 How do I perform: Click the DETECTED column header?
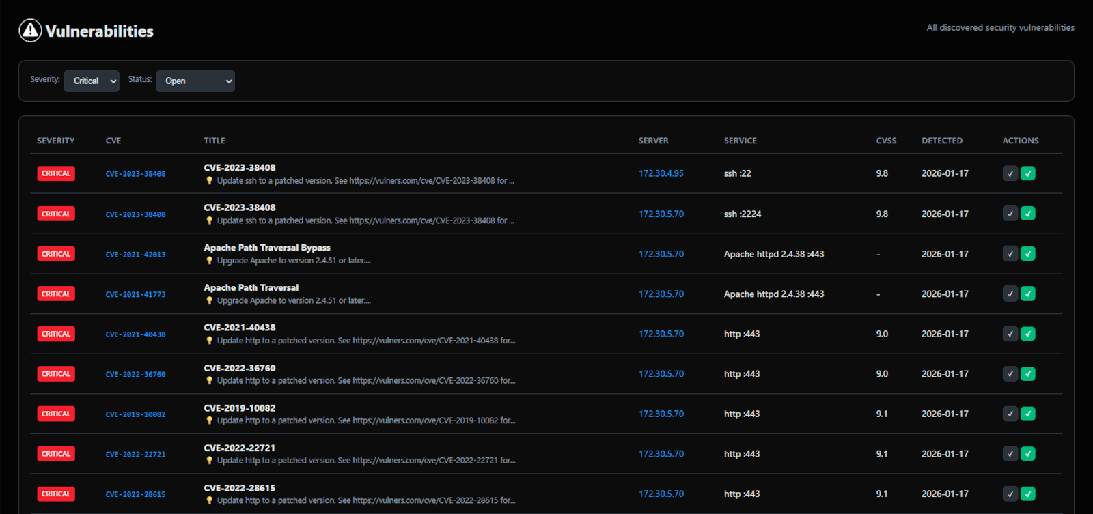(941, 141)
